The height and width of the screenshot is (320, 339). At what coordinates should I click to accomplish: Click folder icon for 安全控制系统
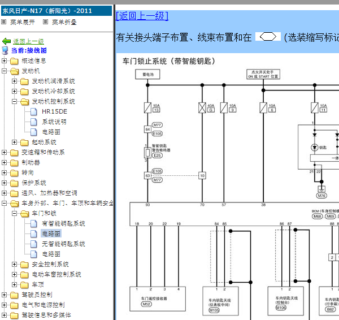(24, 265)
